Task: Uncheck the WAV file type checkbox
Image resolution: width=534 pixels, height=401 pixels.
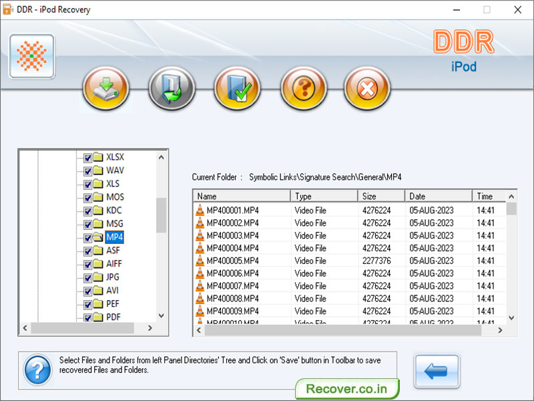Action: (x=88, y=170)
